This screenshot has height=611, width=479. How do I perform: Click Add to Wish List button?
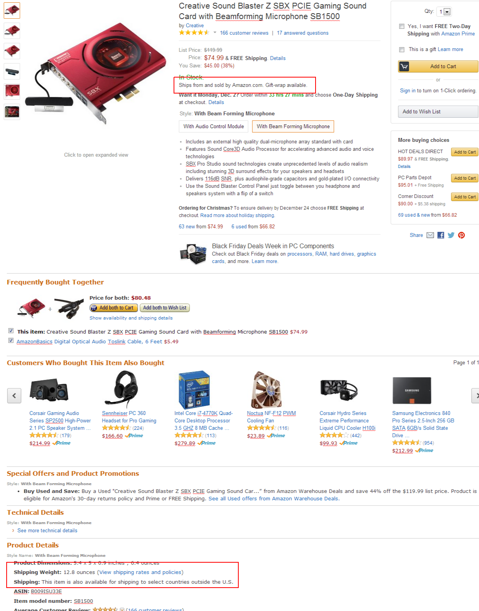click(438, 111)
